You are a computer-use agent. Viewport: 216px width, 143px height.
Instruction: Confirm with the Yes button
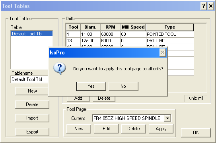(91, 86)
